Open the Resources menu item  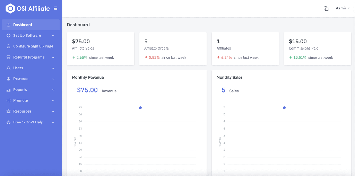click(x=22, y=112)
